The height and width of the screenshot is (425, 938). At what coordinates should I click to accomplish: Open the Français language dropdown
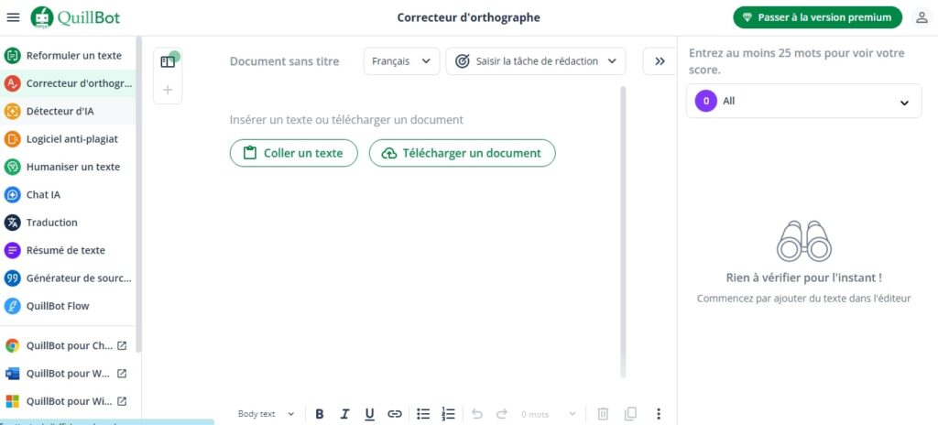[401, 61]
